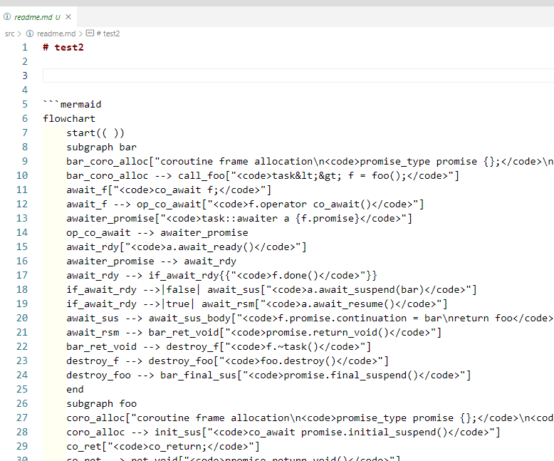Click the info icon in readme.md breadcrumb
The height and width of the screenshot is (461, 554).
tap(30, 33)
